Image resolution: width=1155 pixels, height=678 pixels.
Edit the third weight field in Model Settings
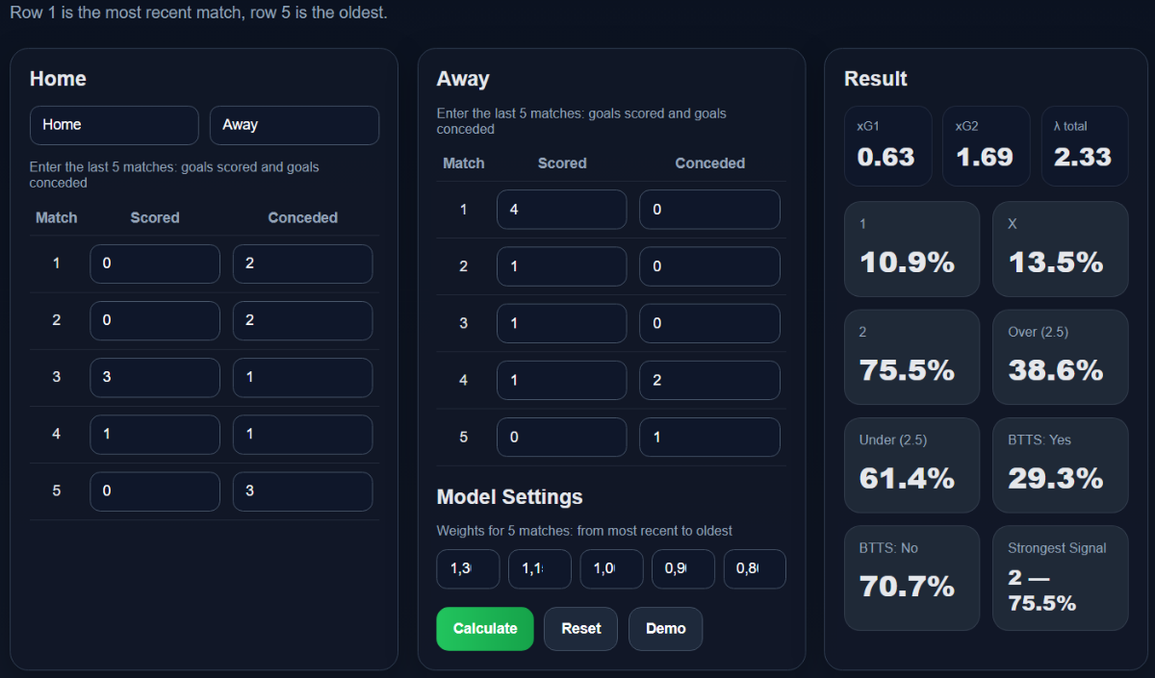point(611,569)
